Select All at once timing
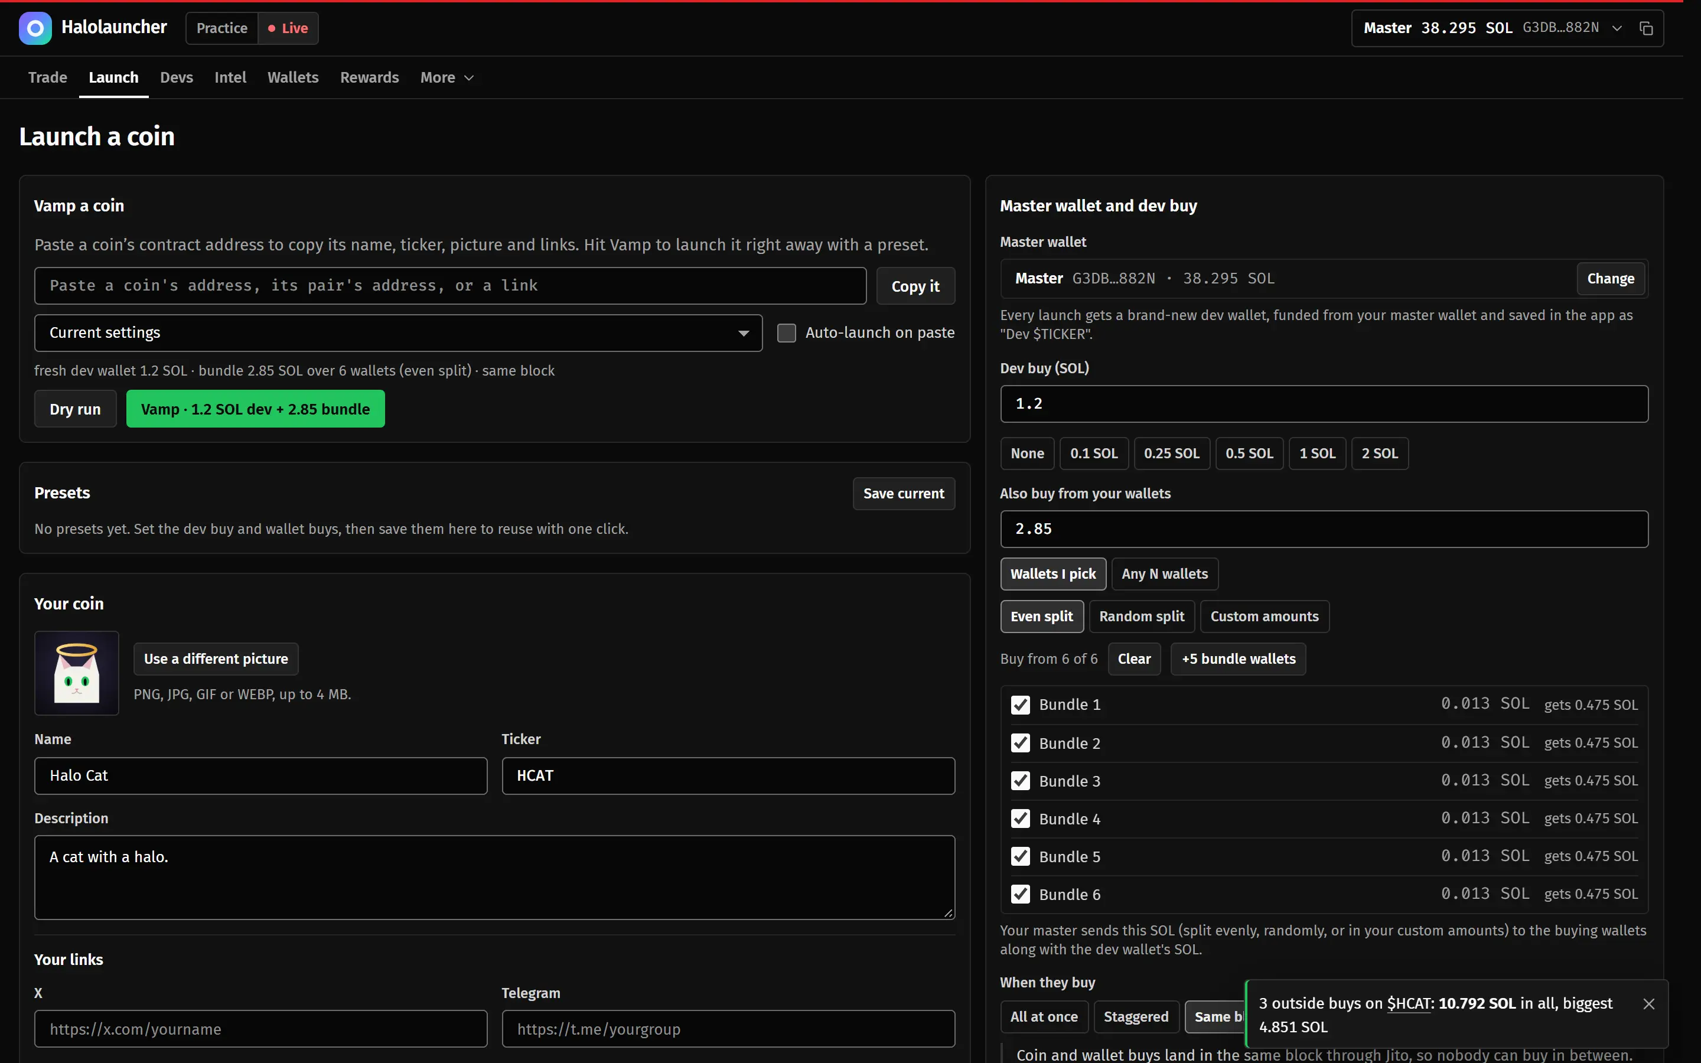This screenshot has width=1701, height=1063. click(1044, 1018)
